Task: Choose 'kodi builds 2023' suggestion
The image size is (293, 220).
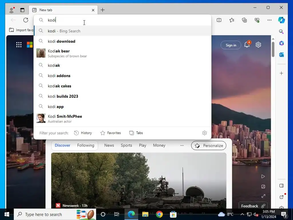Action: tap(122, 96)
